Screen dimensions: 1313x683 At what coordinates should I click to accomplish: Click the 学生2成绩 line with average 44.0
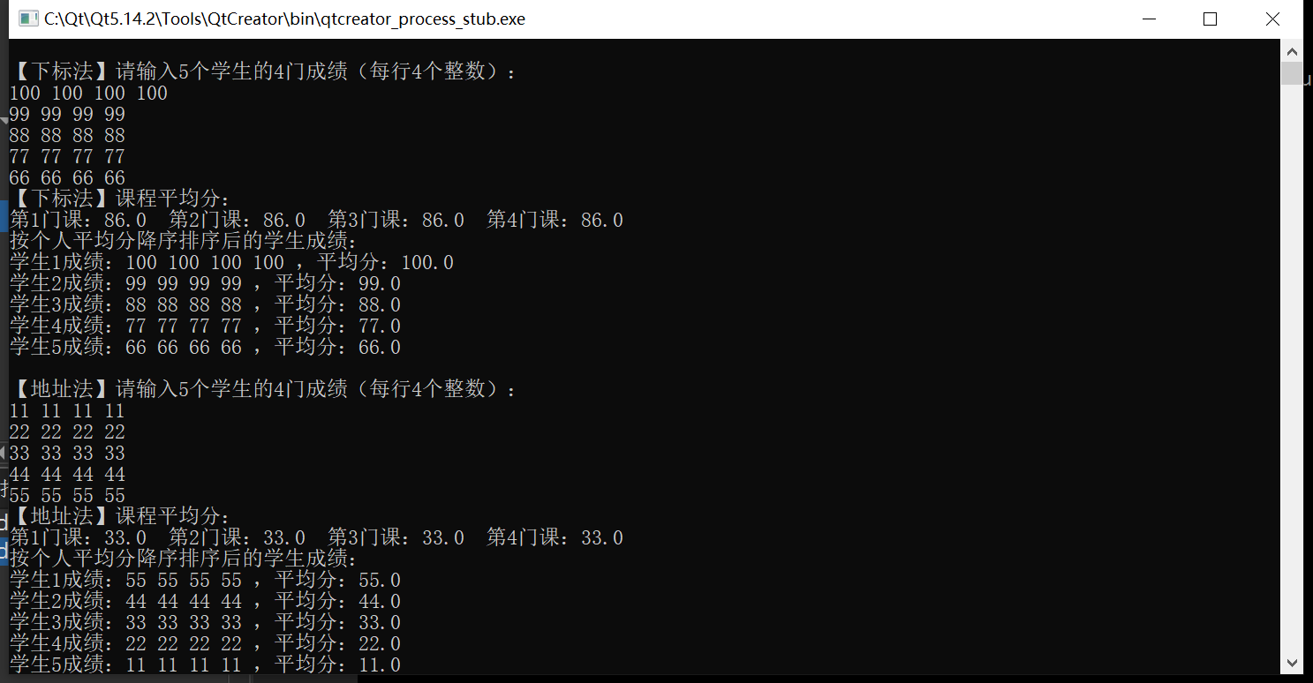[205, 601]
